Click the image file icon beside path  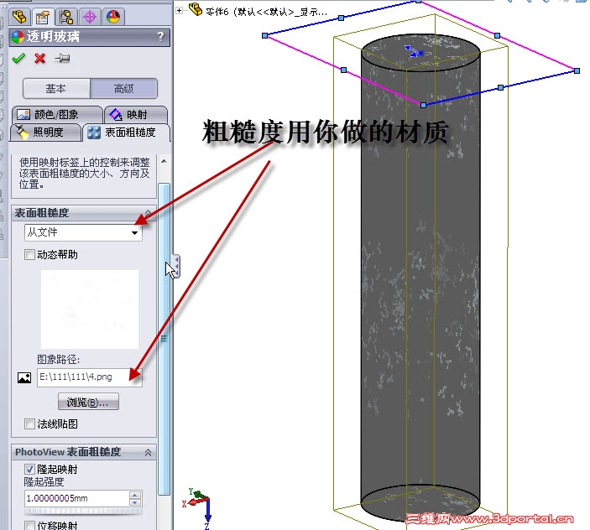(x=24, y=377)
